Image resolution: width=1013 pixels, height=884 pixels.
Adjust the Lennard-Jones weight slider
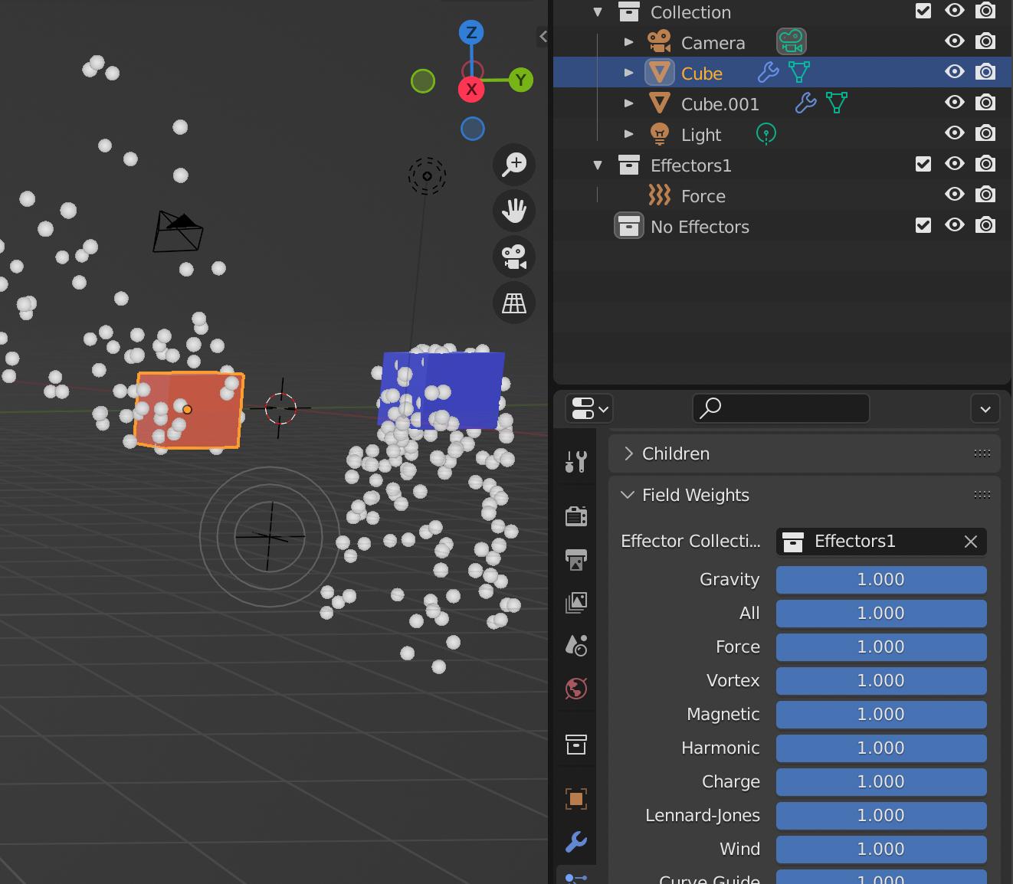[x=881, y=816]
